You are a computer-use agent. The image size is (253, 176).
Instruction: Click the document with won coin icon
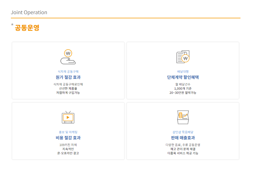pos(183,57)
